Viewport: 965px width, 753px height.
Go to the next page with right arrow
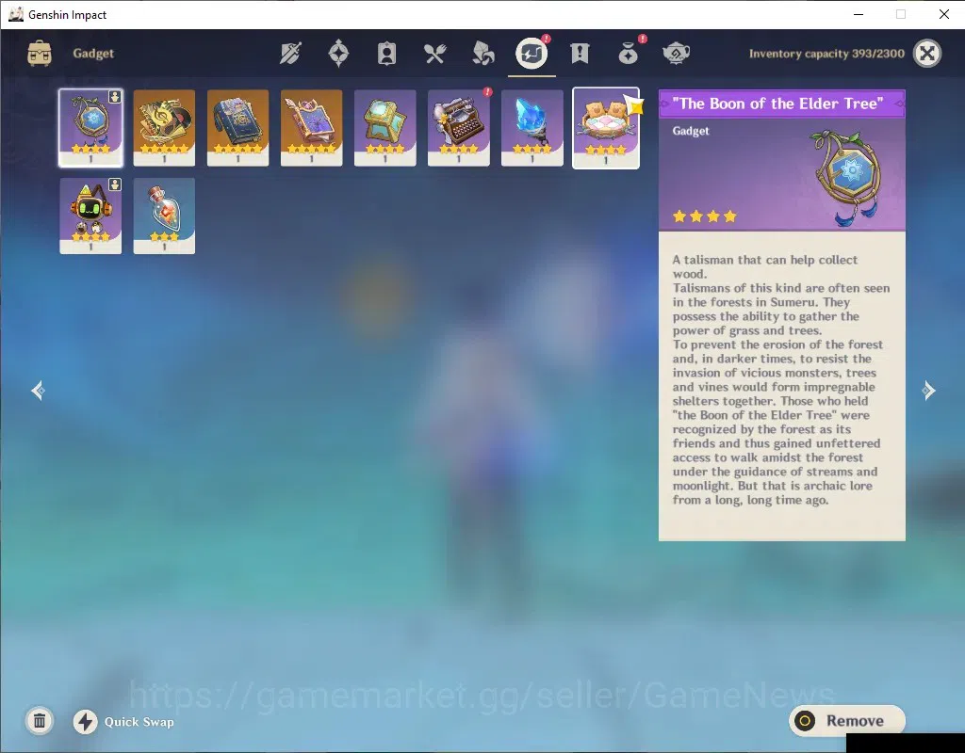(928, 391)
